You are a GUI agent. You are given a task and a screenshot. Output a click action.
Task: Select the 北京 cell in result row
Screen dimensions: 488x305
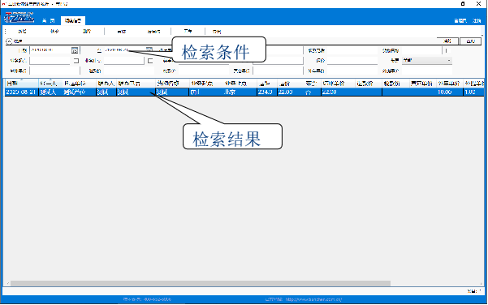(240, 92)
